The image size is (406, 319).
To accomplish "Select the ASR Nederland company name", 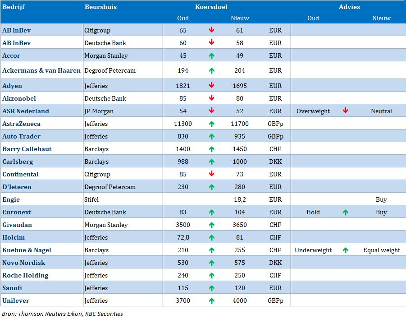I will click(x=26, y=111).
